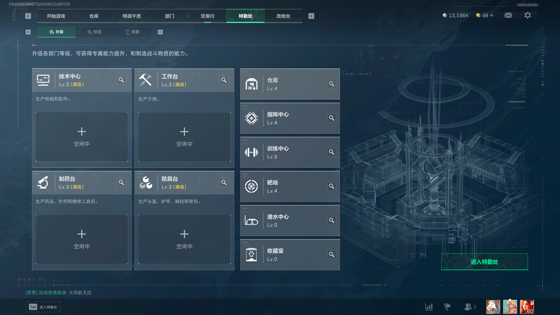The height and width of the screenshot is (315, 560).
Task: Click the flag icon in bottom bar
Action: point(447,307)
